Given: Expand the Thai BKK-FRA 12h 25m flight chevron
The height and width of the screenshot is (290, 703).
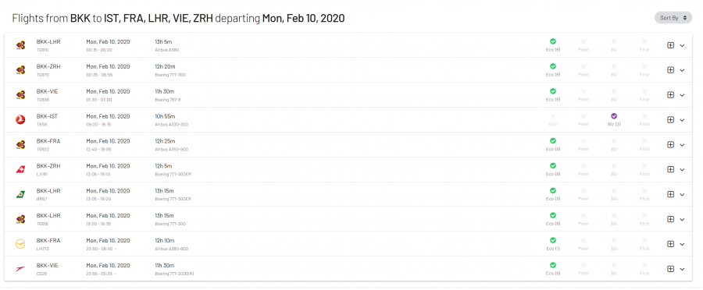Looking at the screenshot, I should point(682,144).
